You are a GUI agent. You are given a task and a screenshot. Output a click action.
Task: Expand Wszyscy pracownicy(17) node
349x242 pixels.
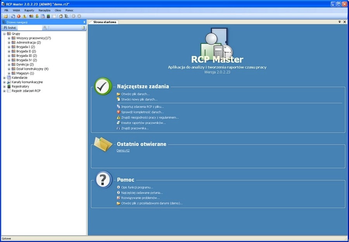click(9, 38)
